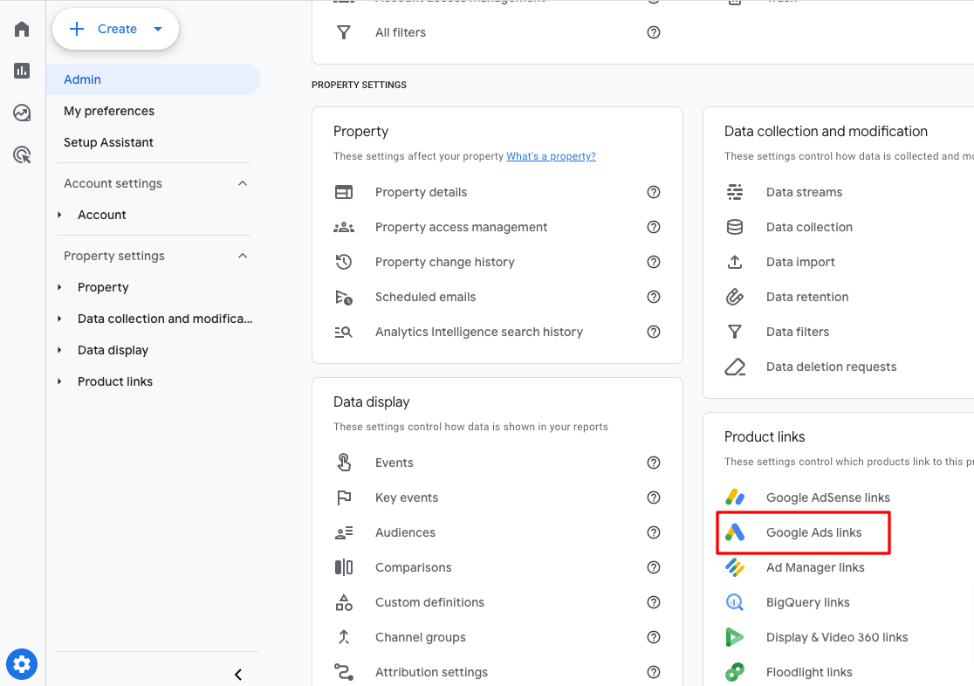The image size is (974, 686).
Task: Open the What's a property? link
Action: [551, 155]
